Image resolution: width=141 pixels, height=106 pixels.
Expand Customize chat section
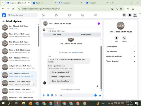pyautogui.click(x=120, y=47)
